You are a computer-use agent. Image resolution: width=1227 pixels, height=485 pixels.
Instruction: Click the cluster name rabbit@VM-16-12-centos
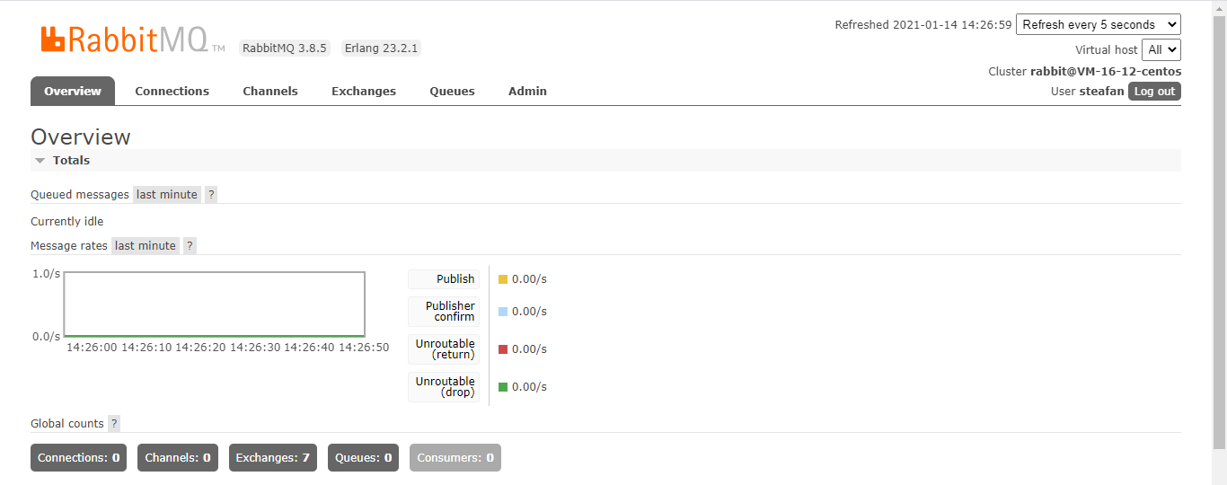1106,72
